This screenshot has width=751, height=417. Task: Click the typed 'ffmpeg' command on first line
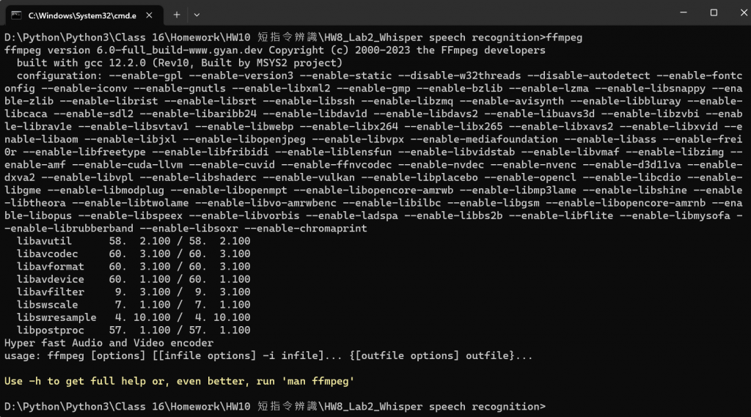(564, 37)
